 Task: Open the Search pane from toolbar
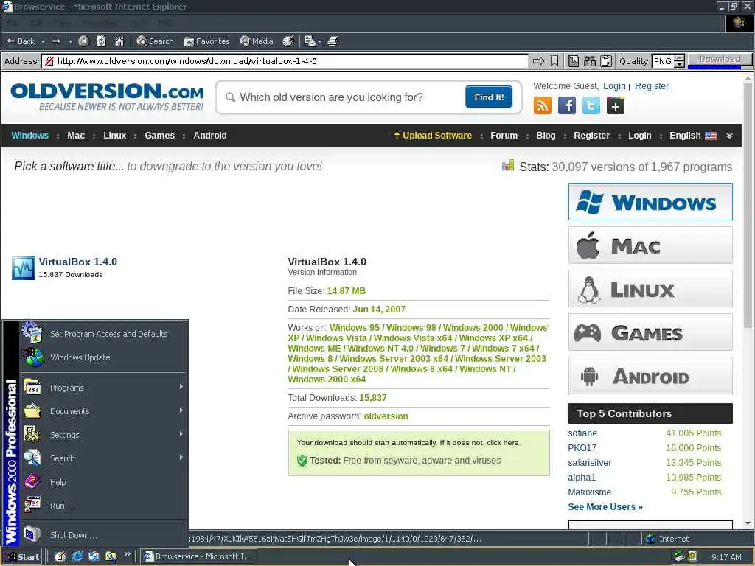click(x=155, y=41)
